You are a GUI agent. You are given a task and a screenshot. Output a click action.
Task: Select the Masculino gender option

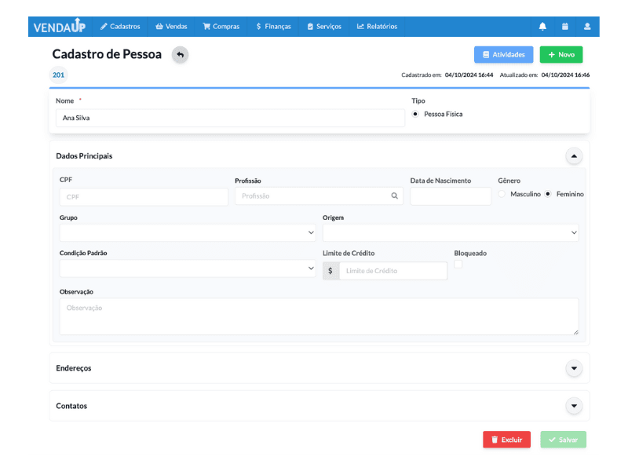pyautogui.click(x=502, y=194)
